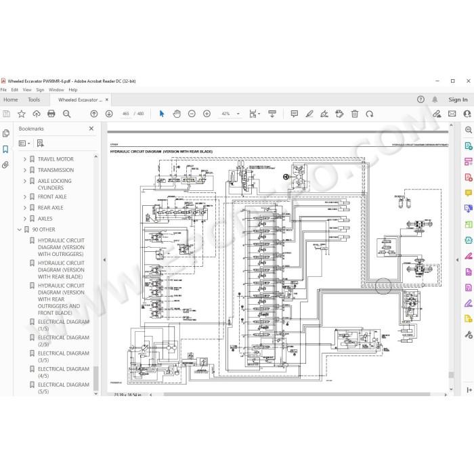Expand REAR AXLE bookmark

25,208
